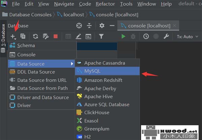The image size is (202, 140).
Task: Toggle the 1: Database side tab
Action: (x=3, y=38)
